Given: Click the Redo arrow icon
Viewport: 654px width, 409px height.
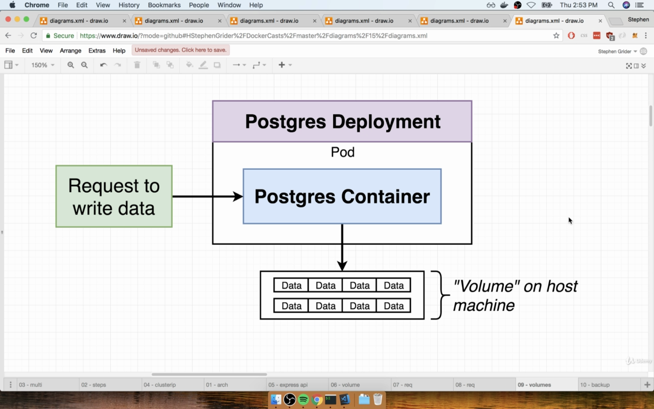Looking at the screenshot, I should pos(118,65).
